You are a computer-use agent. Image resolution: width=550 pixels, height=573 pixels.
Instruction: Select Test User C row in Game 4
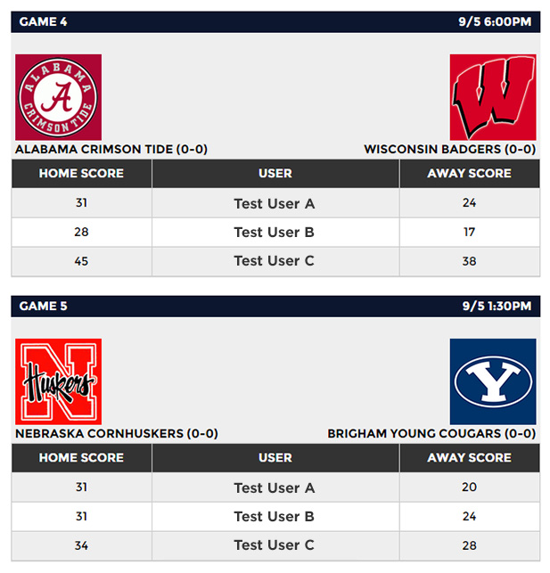tap(275, 261)
